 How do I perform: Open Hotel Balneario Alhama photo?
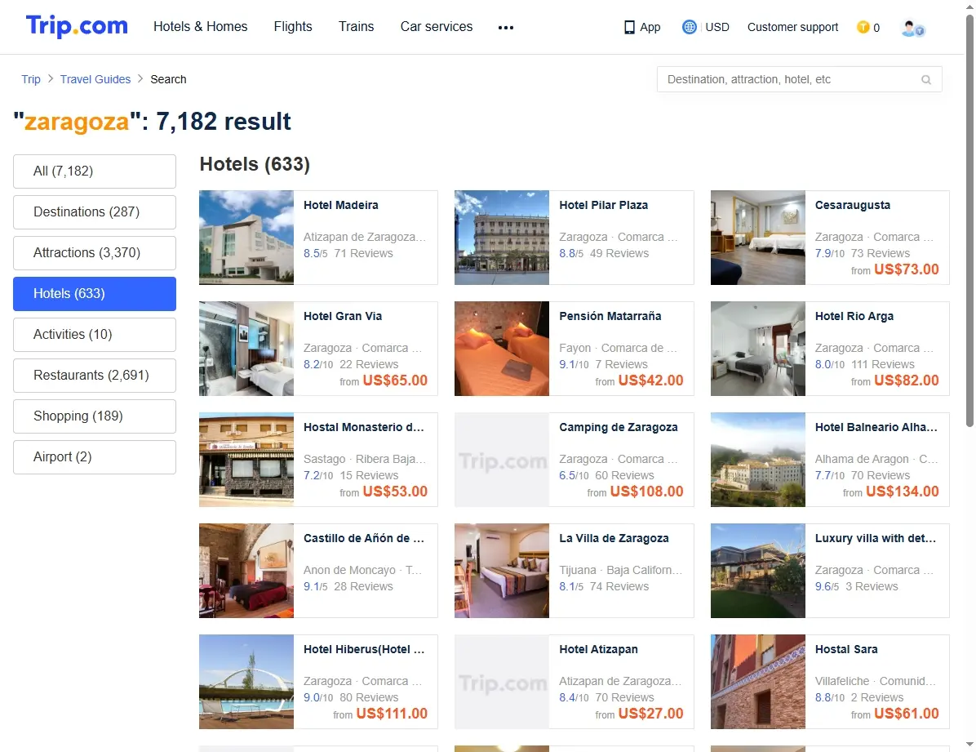click(x=758, y=460)
